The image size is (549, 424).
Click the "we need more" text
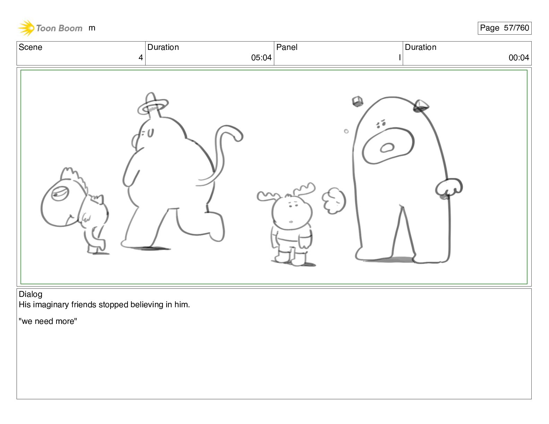pos(48,321)
